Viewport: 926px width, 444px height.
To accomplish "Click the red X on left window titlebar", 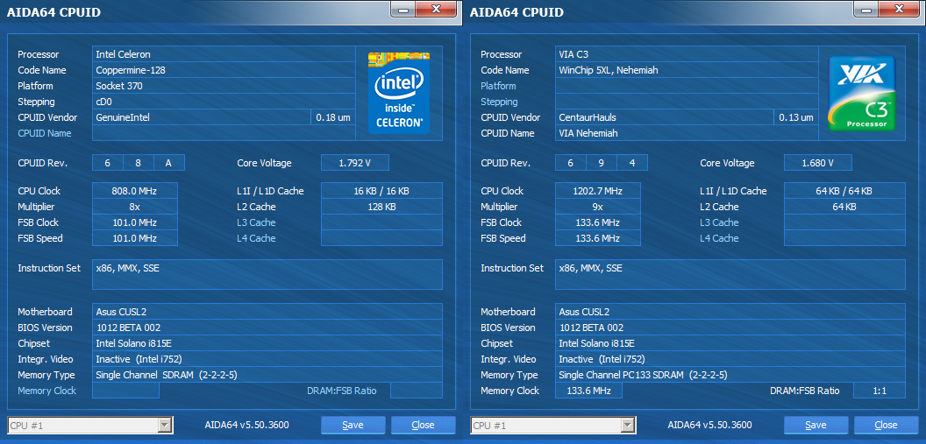I will coord(437,9).
